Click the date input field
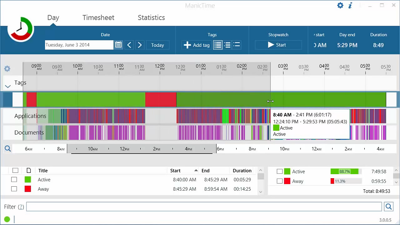 (x=79, y=45)
